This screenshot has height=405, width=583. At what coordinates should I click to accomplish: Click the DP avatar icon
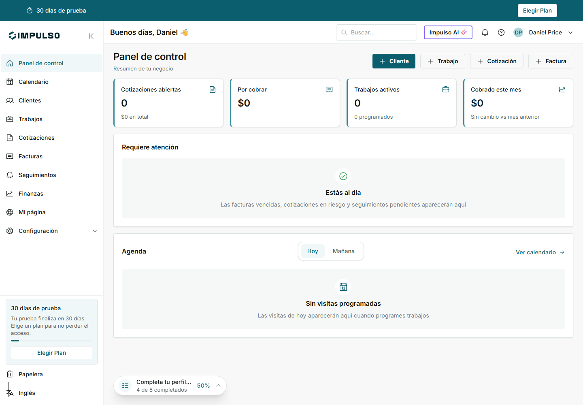518,32
